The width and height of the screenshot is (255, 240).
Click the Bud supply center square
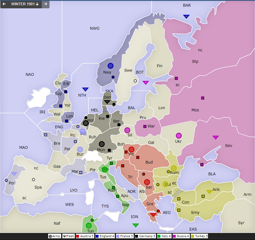138,157
